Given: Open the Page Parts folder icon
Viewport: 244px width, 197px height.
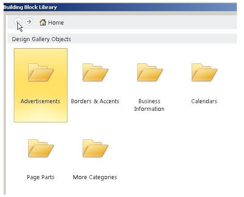Looking at the screenshot, I should pos(41,148).
